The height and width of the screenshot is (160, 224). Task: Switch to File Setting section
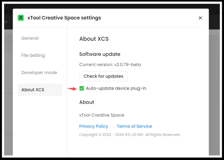[33, 55]
